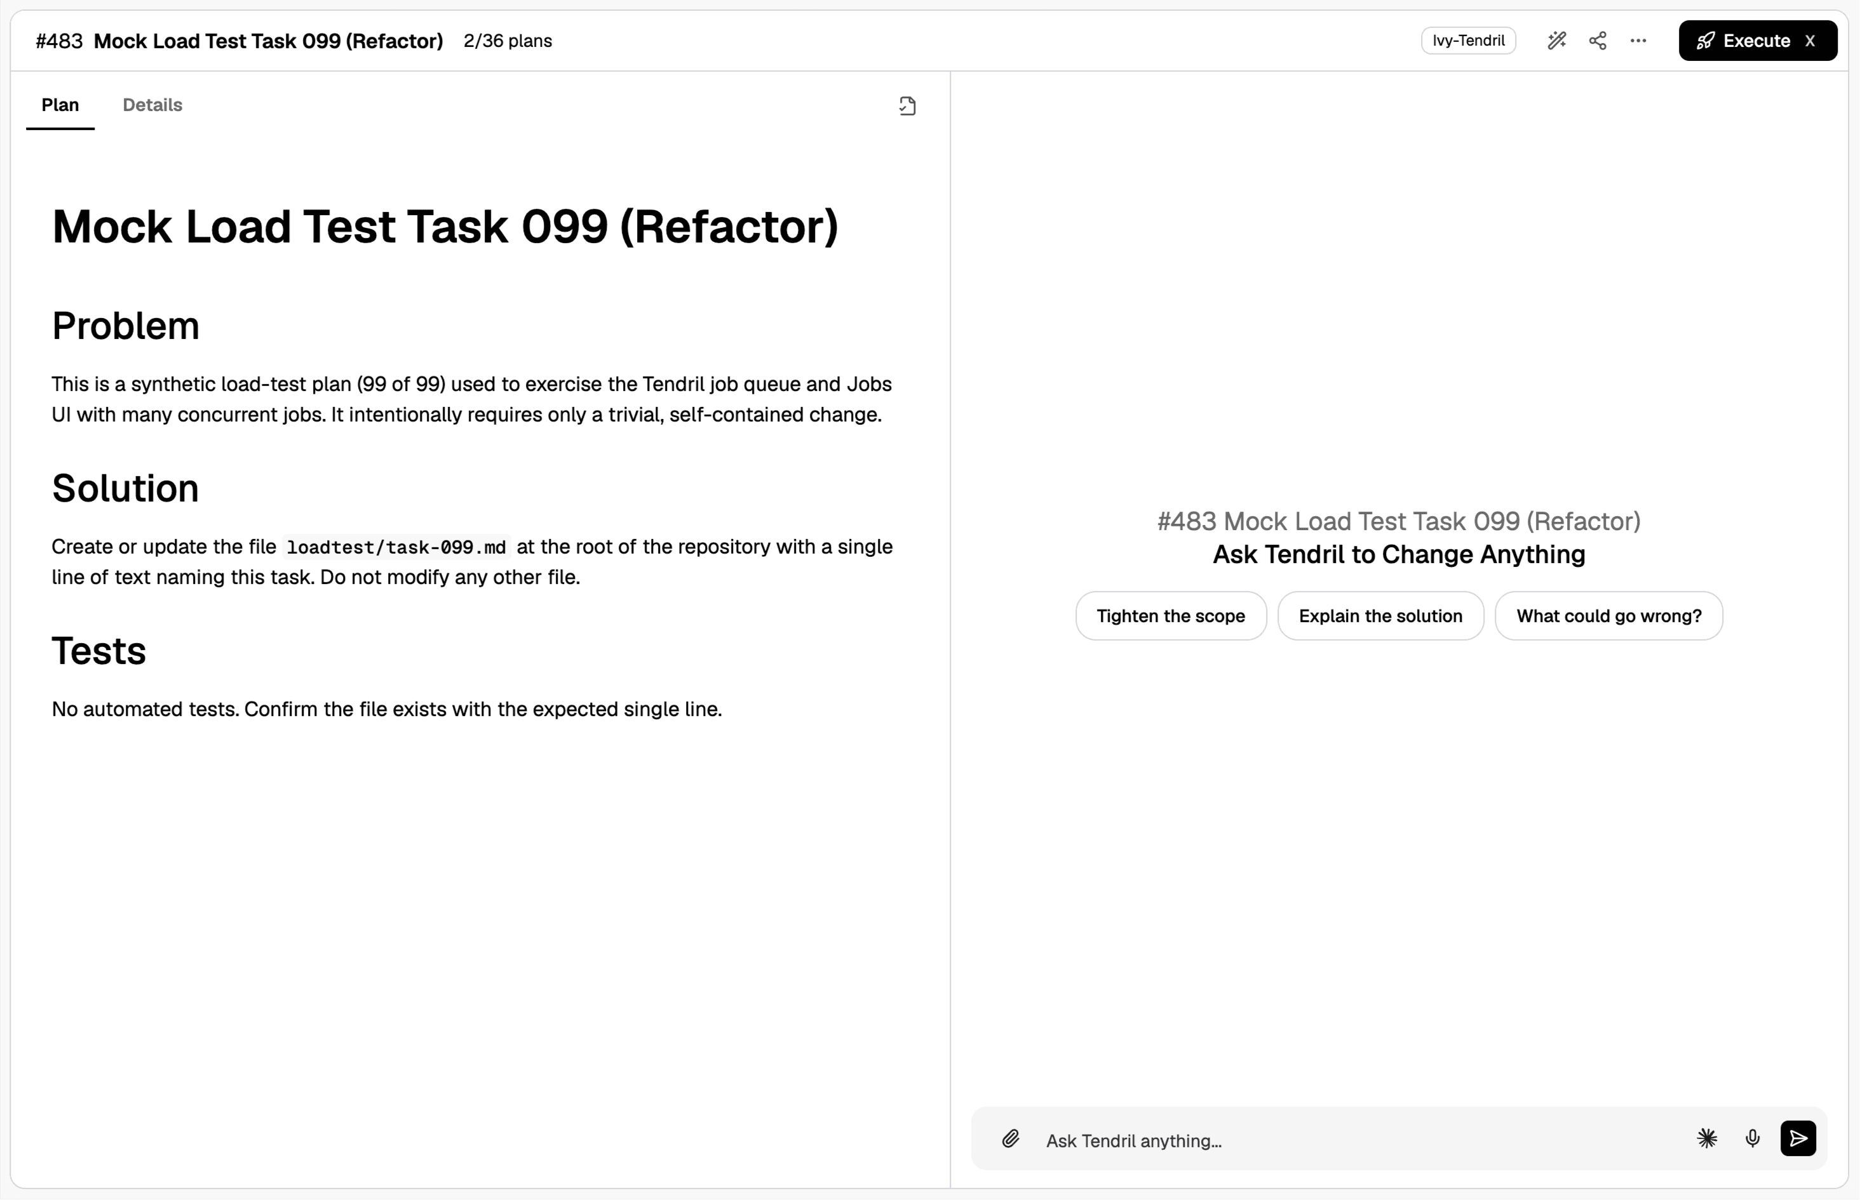This screenshot has height=1200, width=1860.
Task: Click the Ask Tendril to Change Anything text
Action: click(x=1399, y=554)
